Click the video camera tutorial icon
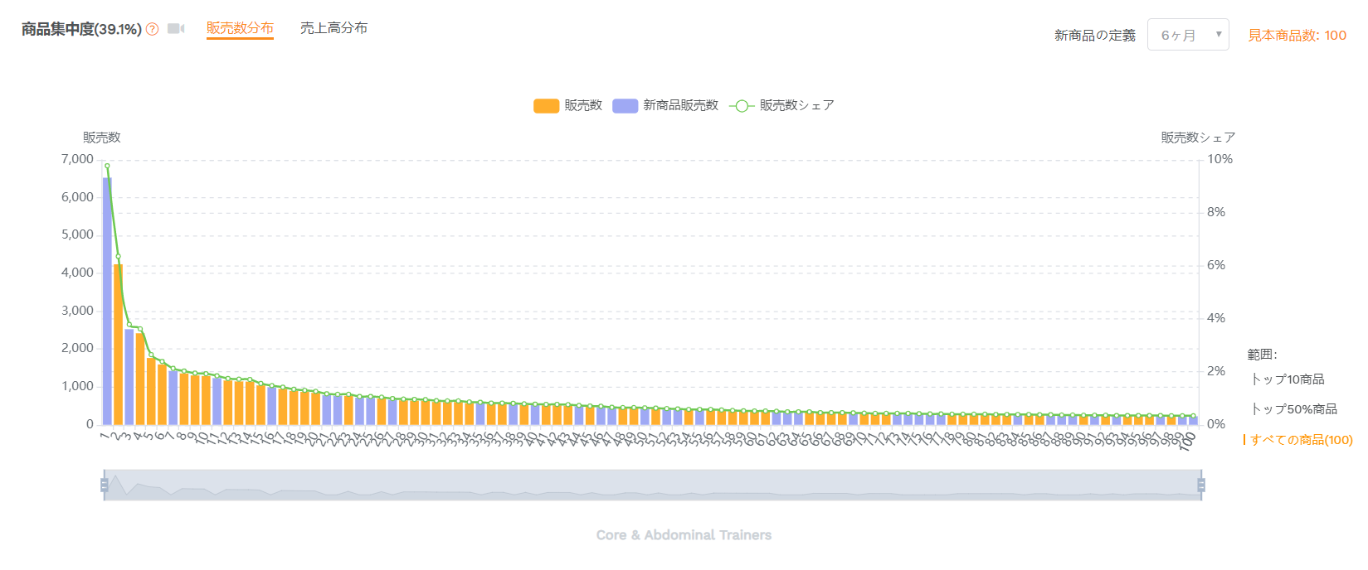The width and height of the screenshot is (1368, 570). click(x=176, y=29)
